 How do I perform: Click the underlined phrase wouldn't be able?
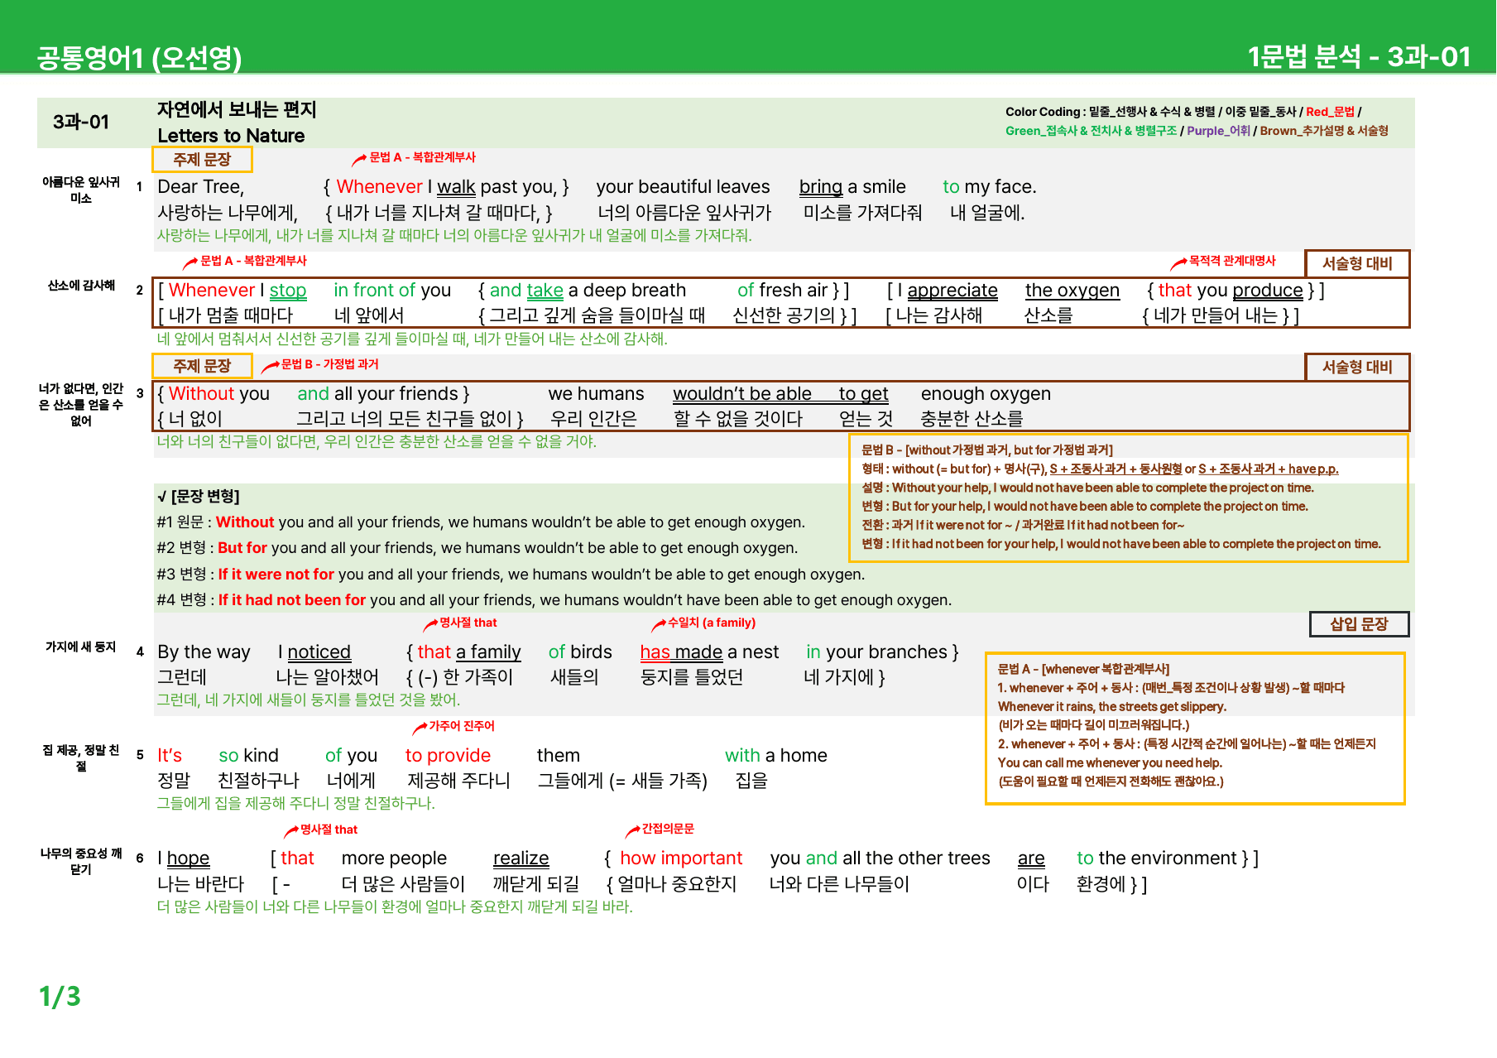click(x=741, y=394)
